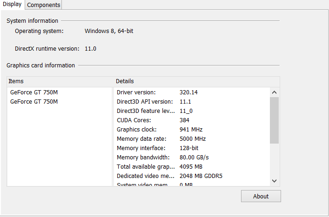Screen dimensions: 329x217
Task: Select the Display tab
Action: (12, 5)
